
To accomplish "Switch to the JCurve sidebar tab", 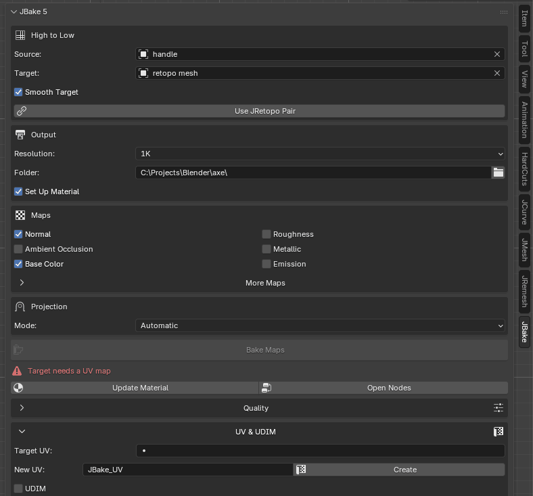I will pyautogui.click(x=524, y=212).
